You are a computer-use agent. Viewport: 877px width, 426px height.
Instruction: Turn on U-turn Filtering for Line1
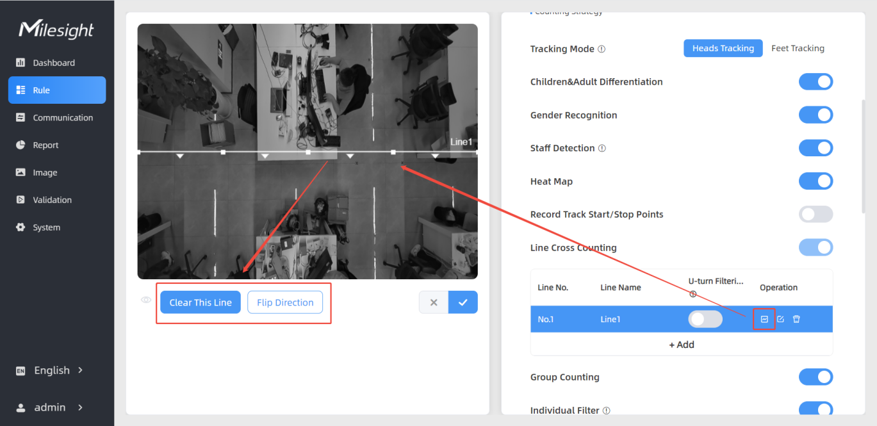pos(705,319)
